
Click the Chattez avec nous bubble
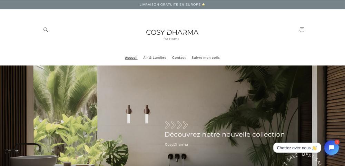pyautogui.click(x=297, y=148)
